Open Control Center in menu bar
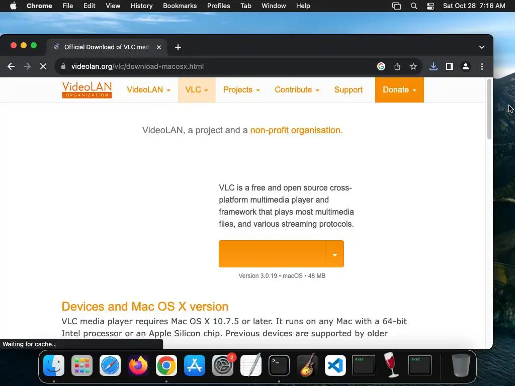This screenshot has height=386, width=515. 431,6
